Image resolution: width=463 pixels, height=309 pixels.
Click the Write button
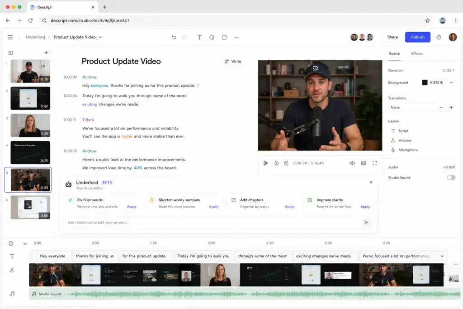point(233,62)
